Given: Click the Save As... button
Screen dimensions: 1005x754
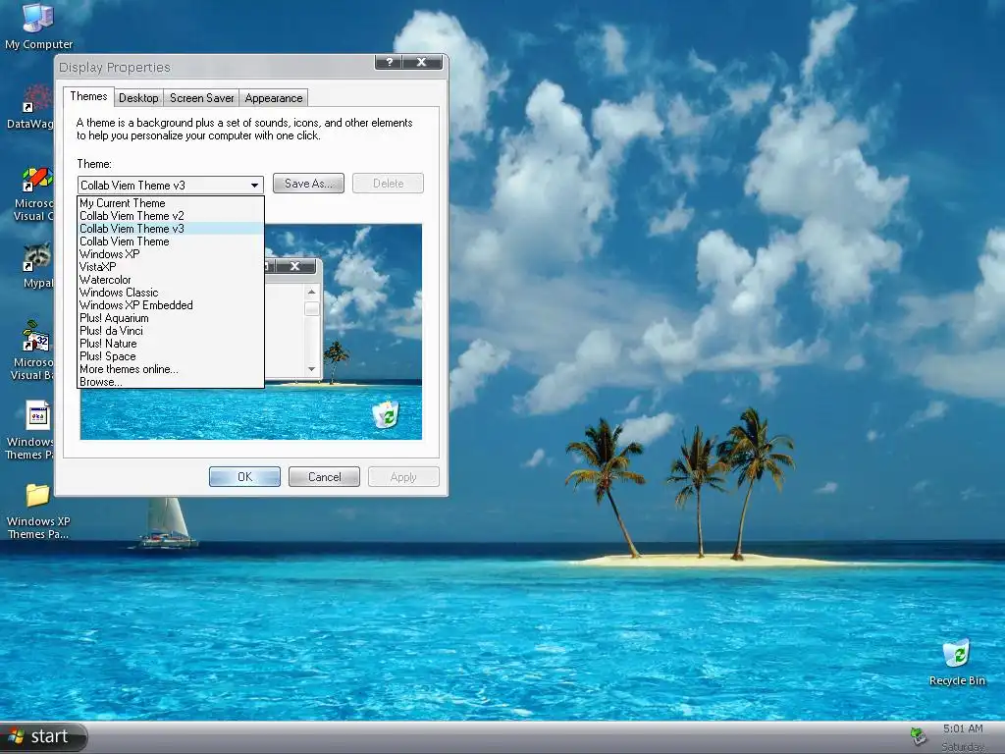Looking at the screenshot, I should click(x=308, y=184).
